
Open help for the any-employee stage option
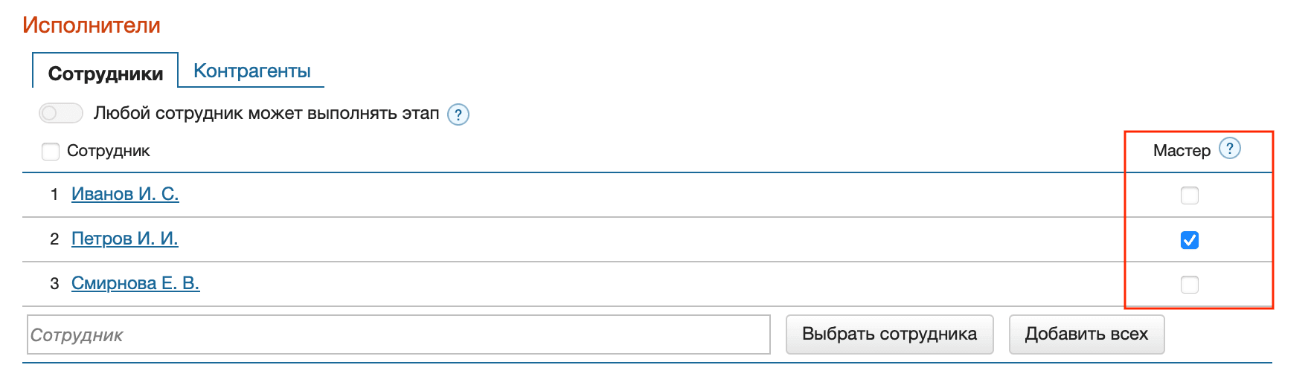(x=458, y=115)
